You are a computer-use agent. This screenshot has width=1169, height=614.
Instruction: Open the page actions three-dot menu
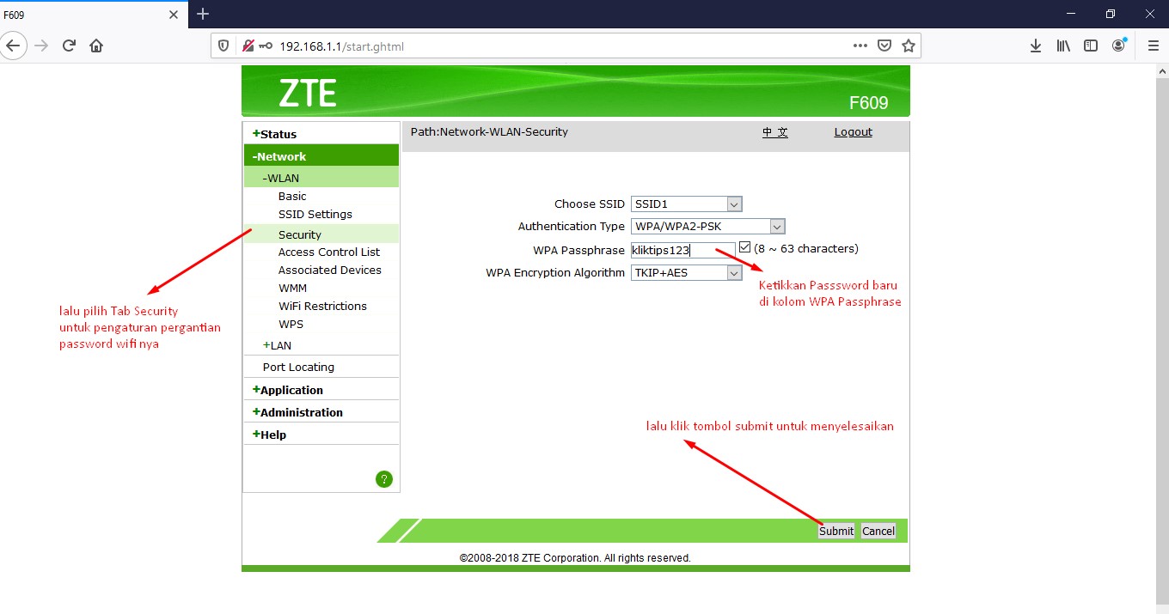[860, 46]
